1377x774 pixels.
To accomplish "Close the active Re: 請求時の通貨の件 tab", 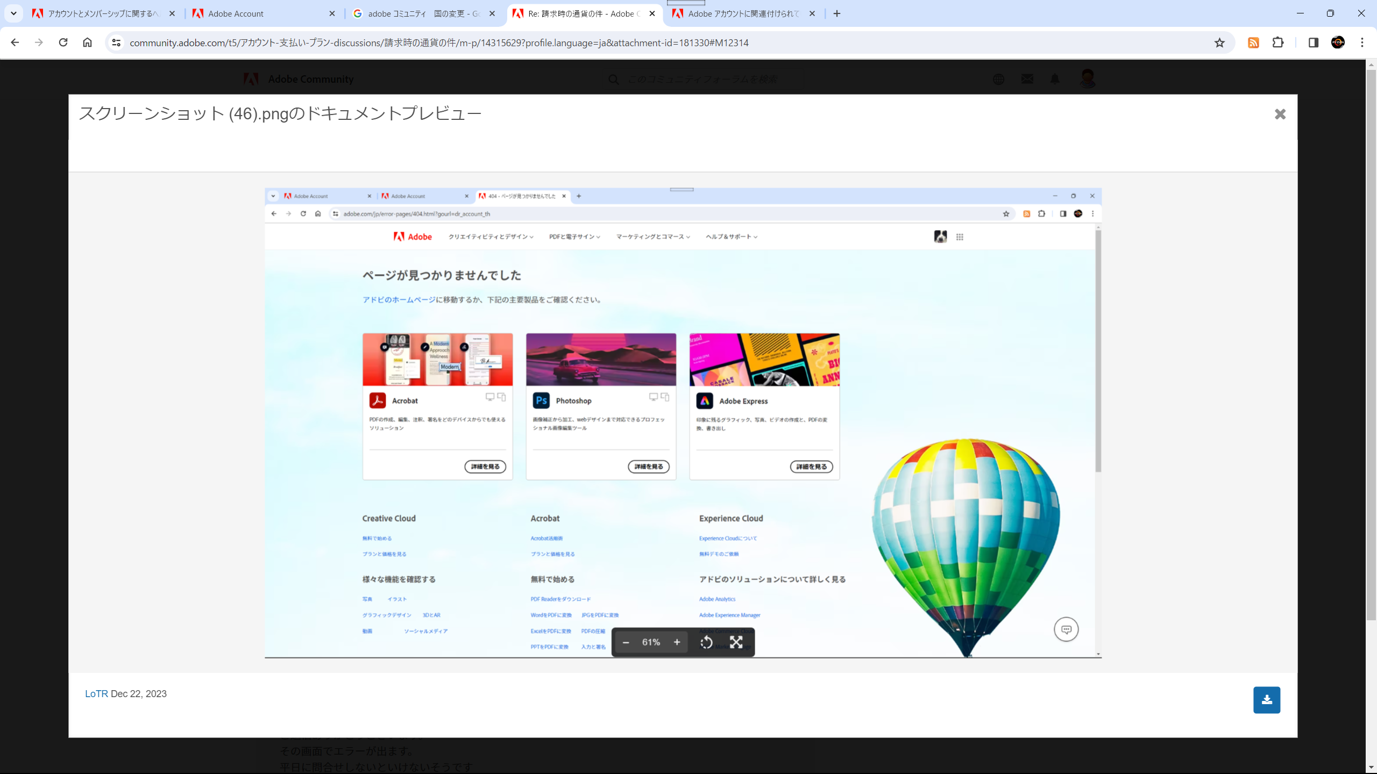I will click(652, 13).
